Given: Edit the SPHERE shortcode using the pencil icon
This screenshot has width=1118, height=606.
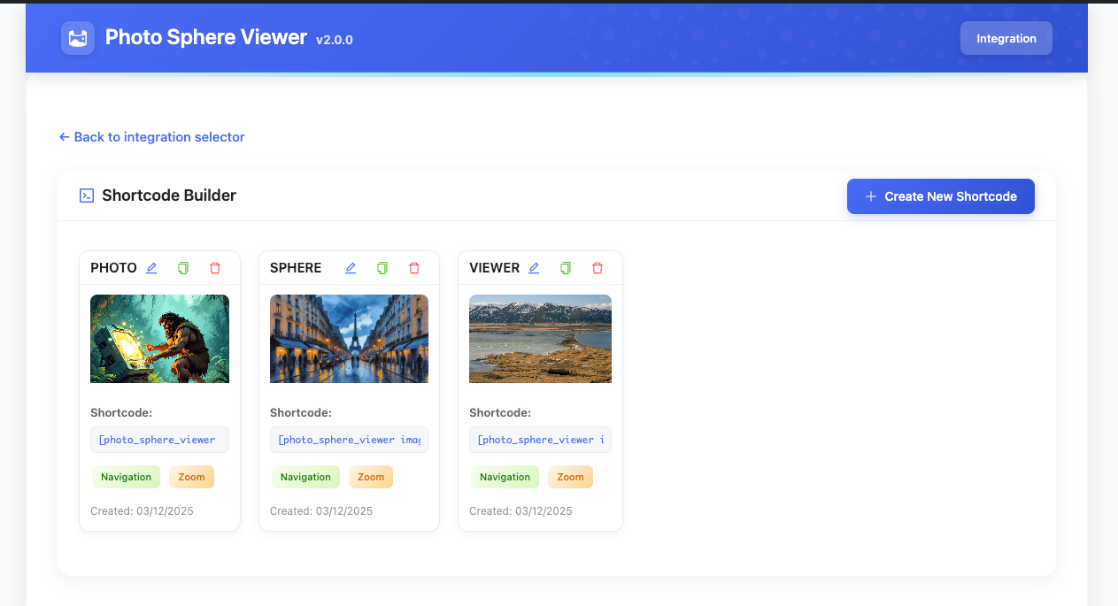Looking at the screenshot, I should pyautogui.click(x=351, y=267).
